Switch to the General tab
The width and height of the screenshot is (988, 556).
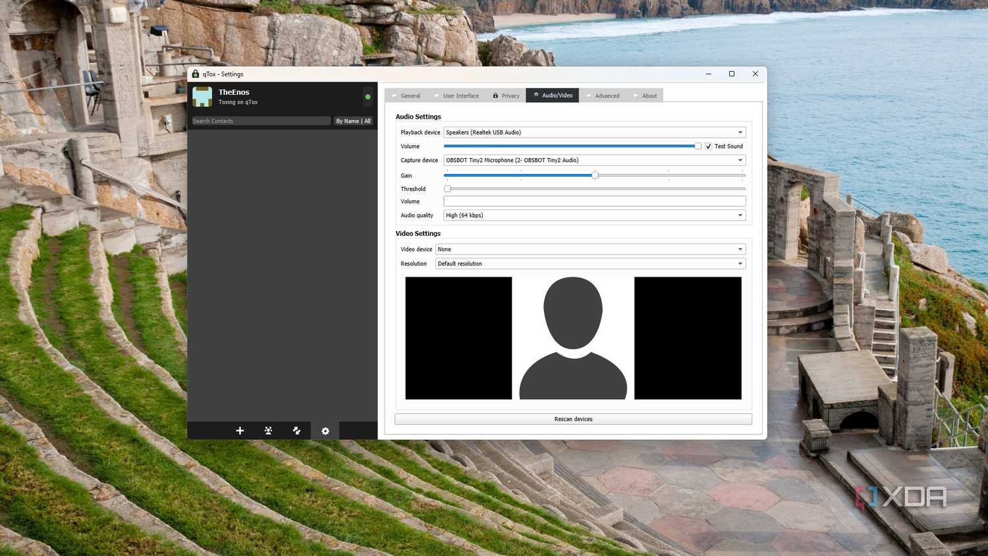point(406,96)
